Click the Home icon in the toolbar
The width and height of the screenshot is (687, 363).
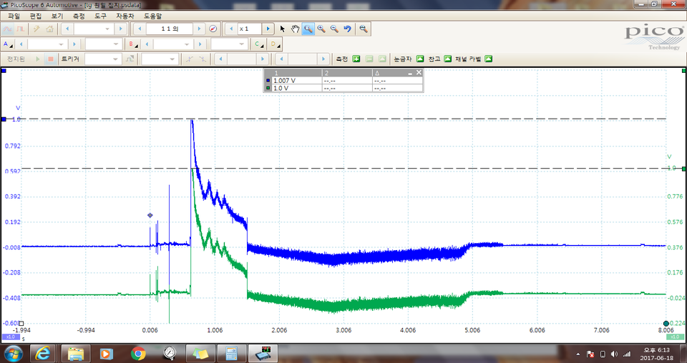tap(49, 29)
